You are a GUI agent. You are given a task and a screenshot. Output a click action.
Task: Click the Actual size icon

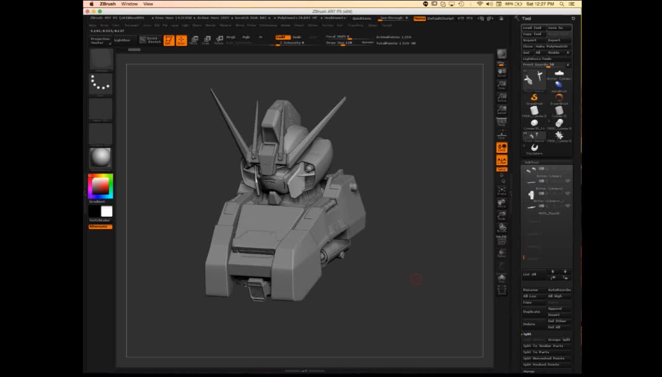tap(502, 97)
